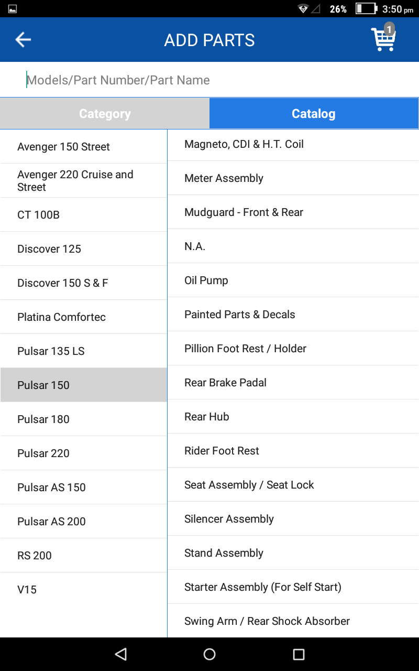
Task: Focus the Models/Part Number search field
Action: [210, 80]
